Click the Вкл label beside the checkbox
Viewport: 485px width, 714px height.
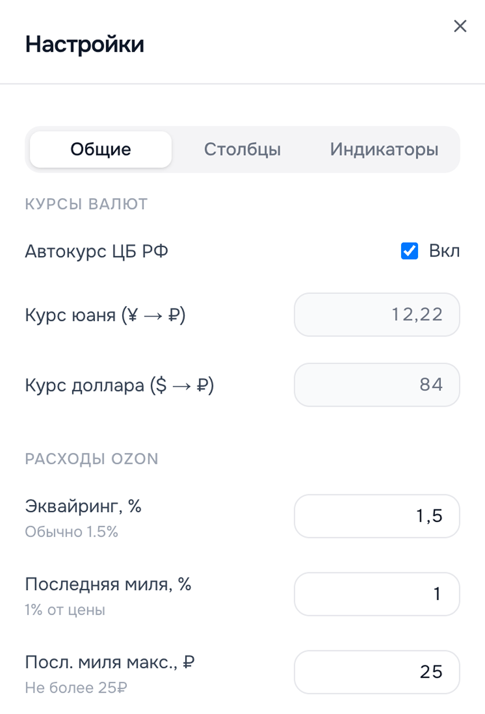[444, 251]
